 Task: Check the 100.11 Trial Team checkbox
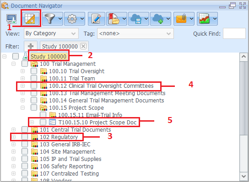point(34,78)
